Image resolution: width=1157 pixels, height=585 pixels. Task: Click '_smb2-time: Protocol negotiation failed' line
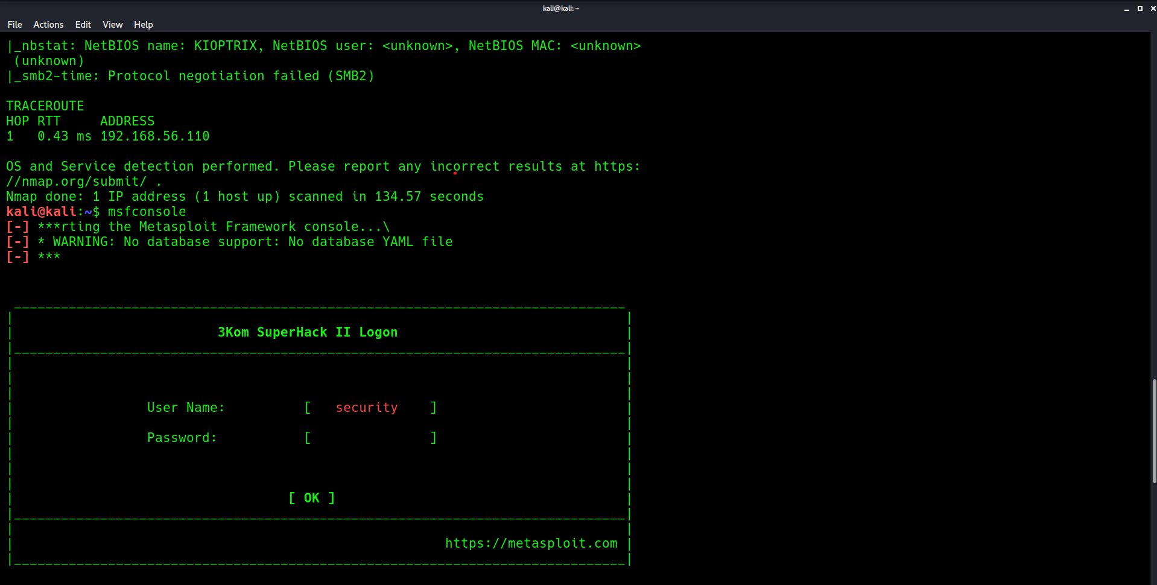(x=191, y=76)
